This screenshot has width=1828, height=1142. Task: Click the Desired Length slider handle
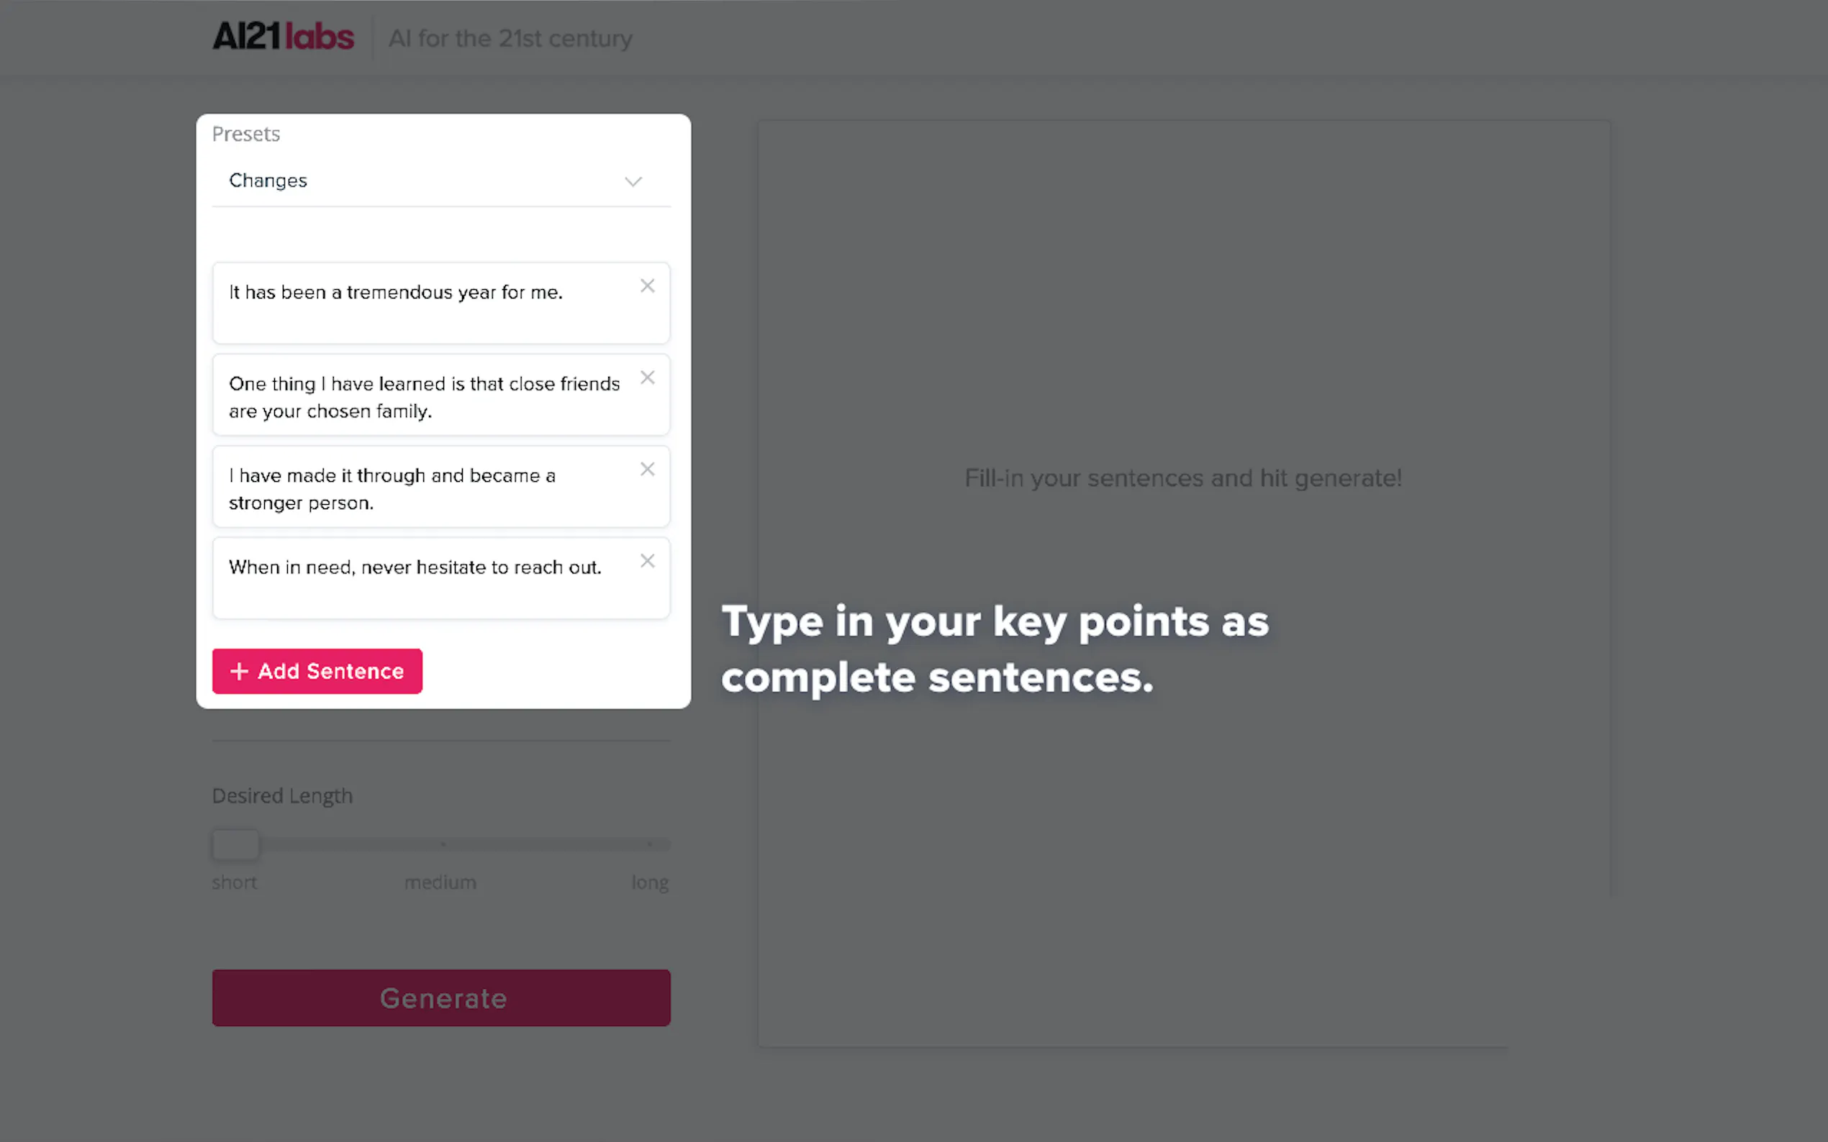[x=235, y=844]
